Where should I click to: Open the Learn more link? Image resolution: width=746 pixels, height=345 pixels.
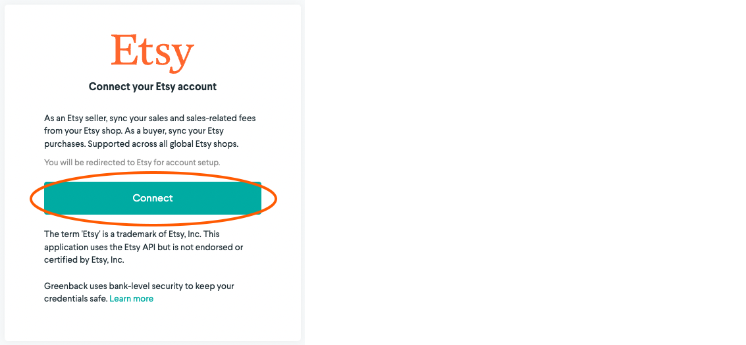pos(131,298)
